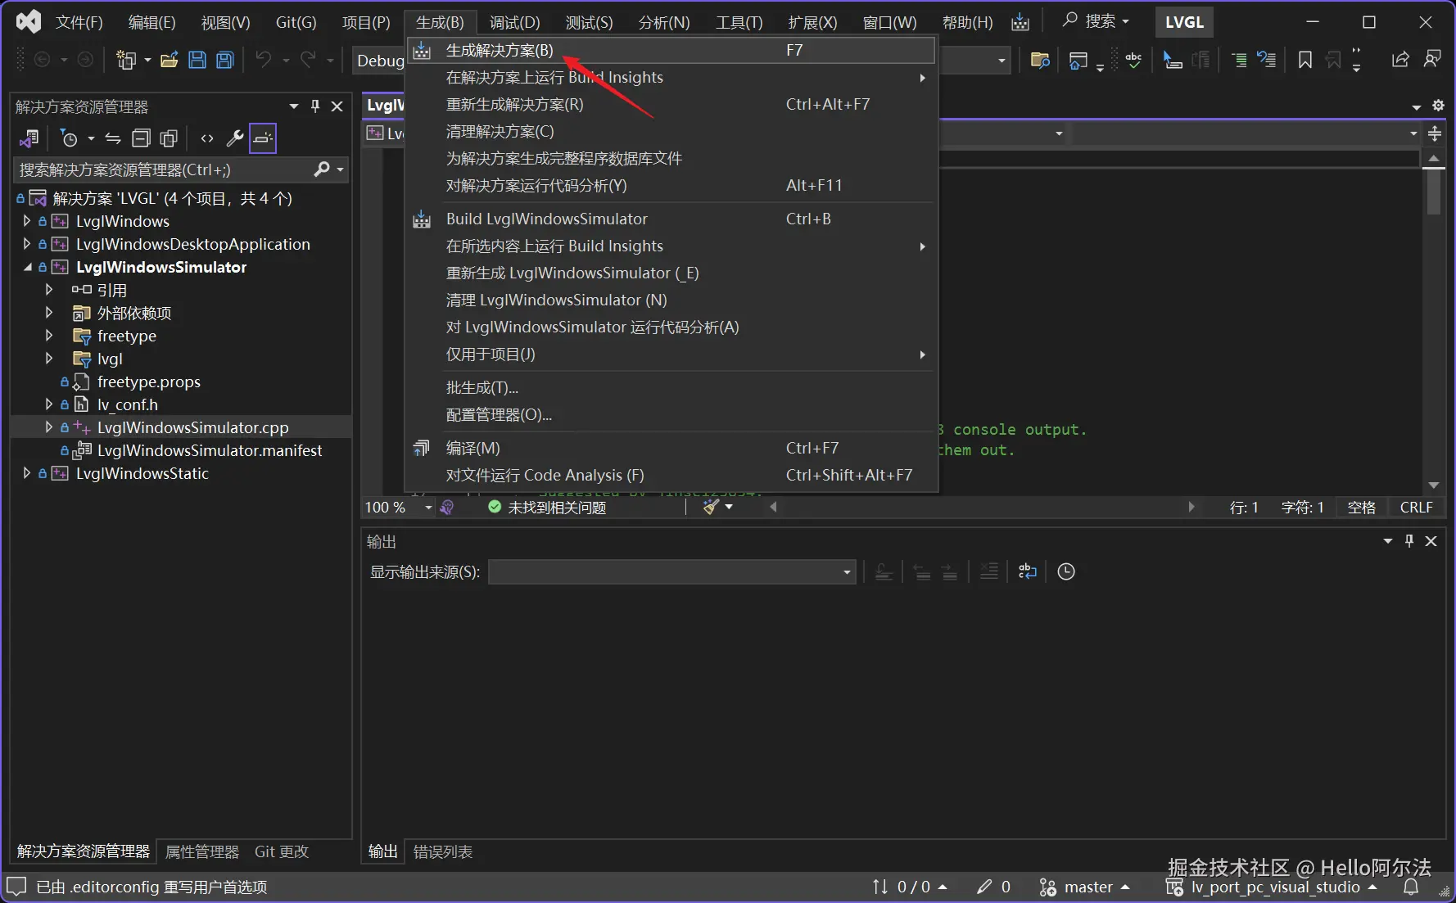
Task: Expand the 引用 references node
Action: (x=49, y=290)
